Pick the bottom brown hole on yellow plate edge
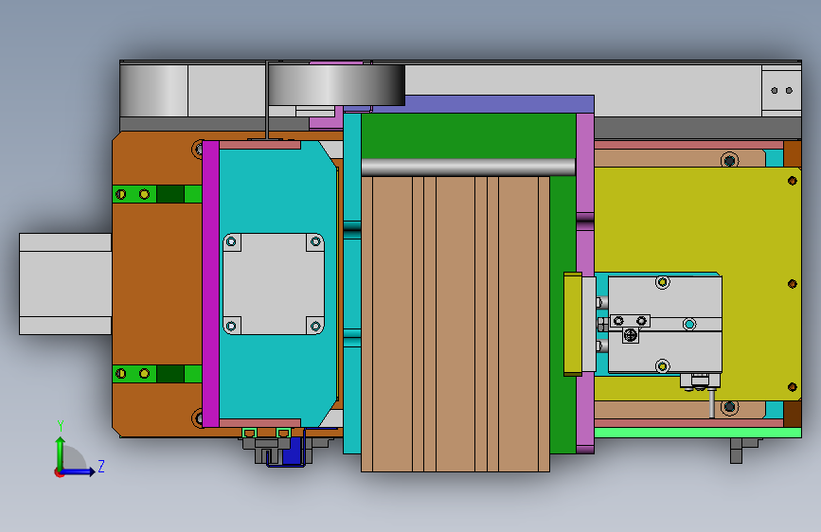This screenshot has height=532, width=821. click(793, 387)
